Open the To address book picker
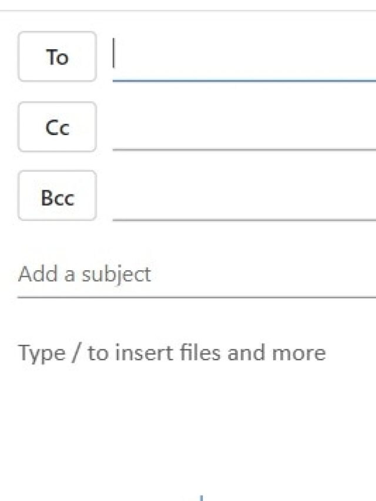The image size is (376, 501). click(x=56, y=57)
